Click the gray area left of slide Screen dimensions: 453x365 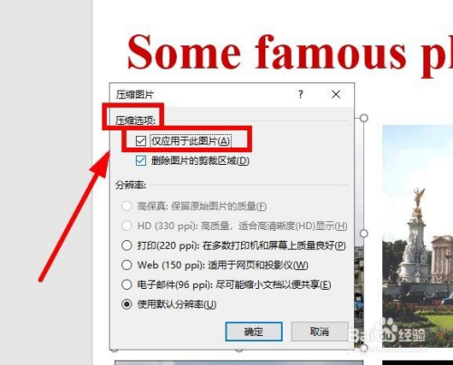pyautogui.click(x=46, y=182)
